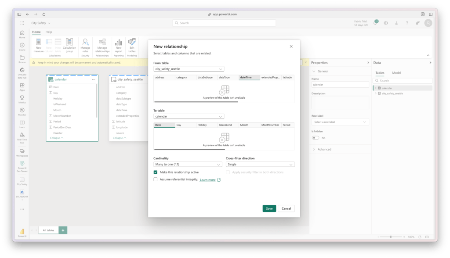Screen dimensions: 450x258
Task: Check Assume referential integrity box
Action: pos(156,179)
